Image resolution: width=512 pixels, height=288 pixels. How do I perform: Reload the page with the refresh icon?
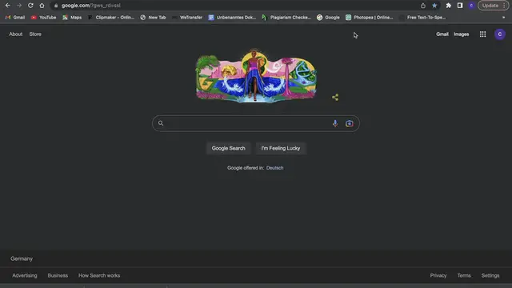[x=30, y=6]
